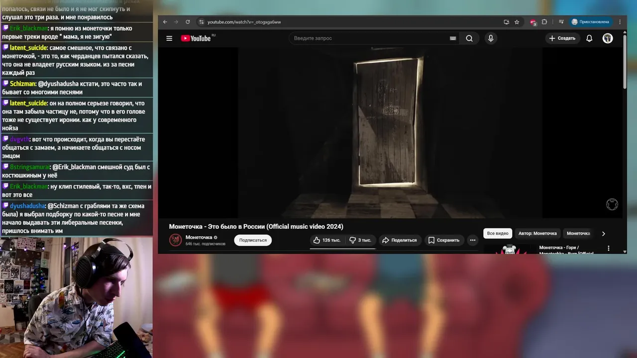This screenshot has width=637, height=358.
Task: View site information icon in address bar
Action: [x=201, y=22]
